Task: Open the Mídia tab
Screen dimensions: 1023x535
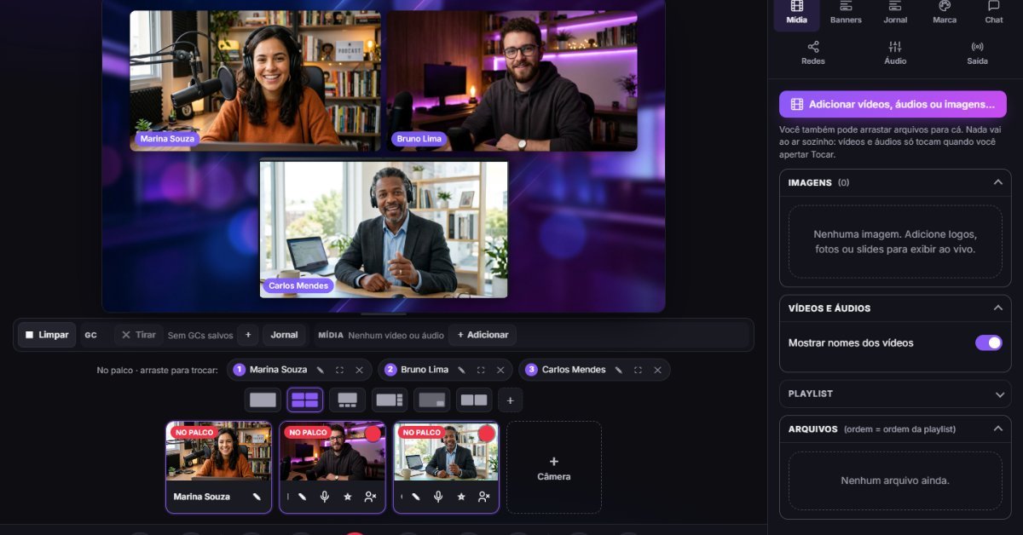Action: tap(796, 13)
